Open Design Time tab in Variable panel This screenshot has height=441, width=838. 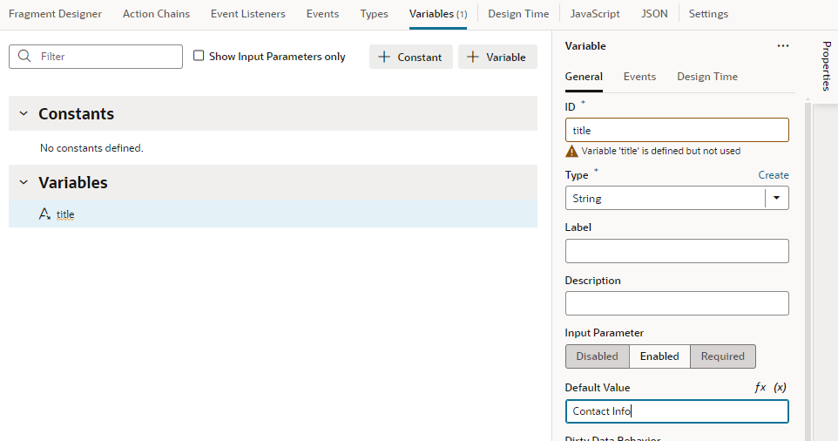click(707, 77)
